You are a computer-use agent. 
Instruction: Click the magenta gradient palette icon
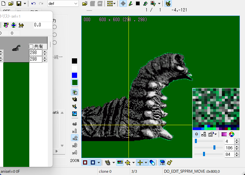[224, 134]
